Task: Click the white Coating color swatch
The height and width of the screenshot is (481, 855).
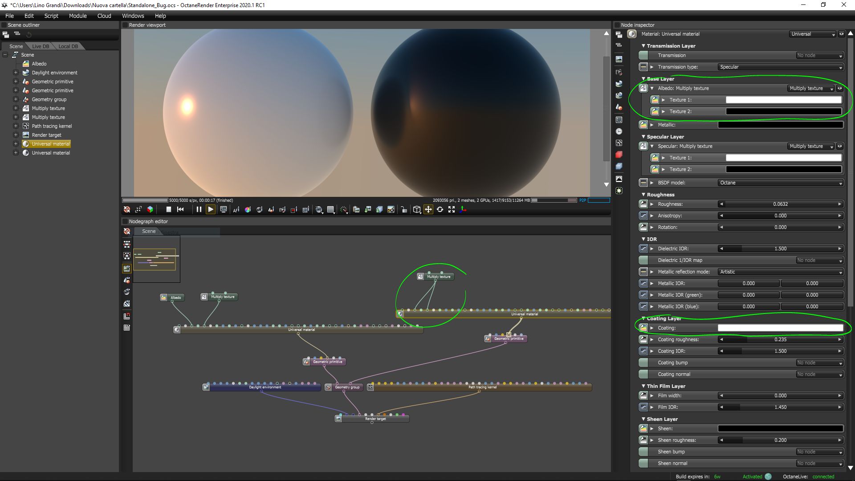Action: point(780,328)
